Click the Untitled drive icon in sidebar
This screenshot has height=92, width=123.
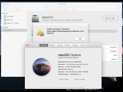pos(5,16)
